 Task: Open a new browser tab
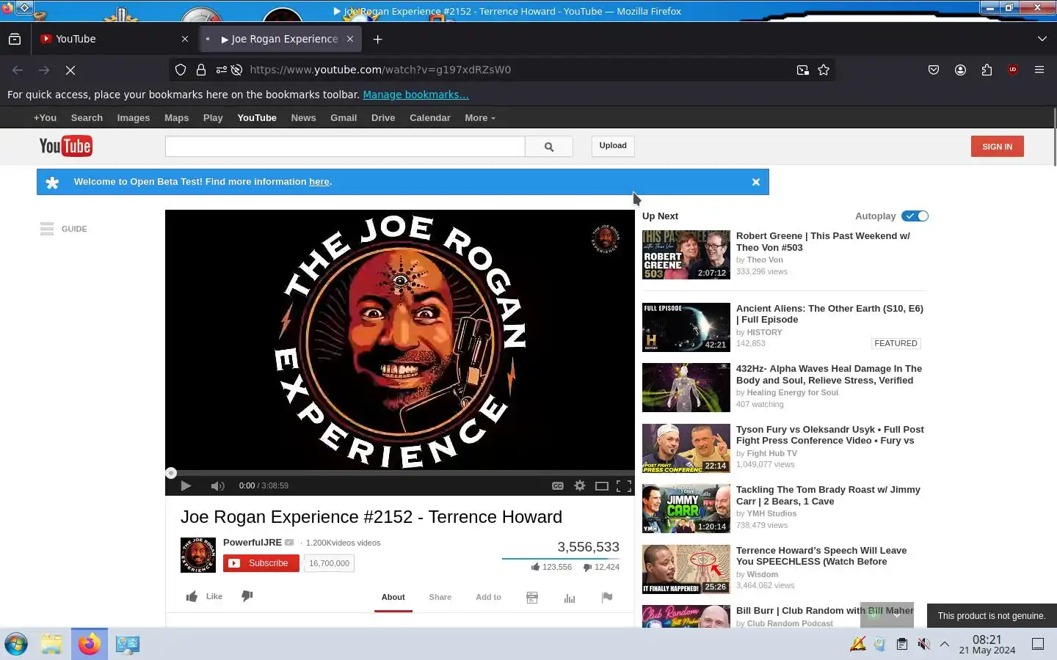click(377, 39)
